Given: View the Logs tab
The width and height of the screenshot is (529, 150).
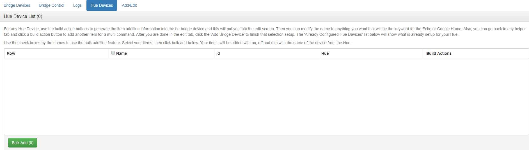Looking at the screenshot, I should (77, 5).
